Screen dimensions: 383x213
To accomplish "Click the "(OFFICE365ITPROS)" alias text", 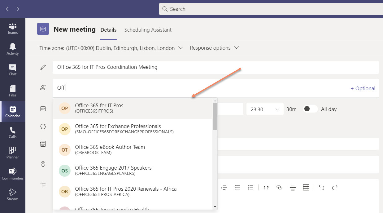I will pyautogui.click(x=94, y=111).
